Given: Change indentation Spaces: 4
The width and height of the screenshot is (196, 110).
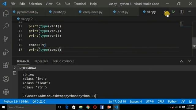Looking at the screenshot, I should point(136,101).
